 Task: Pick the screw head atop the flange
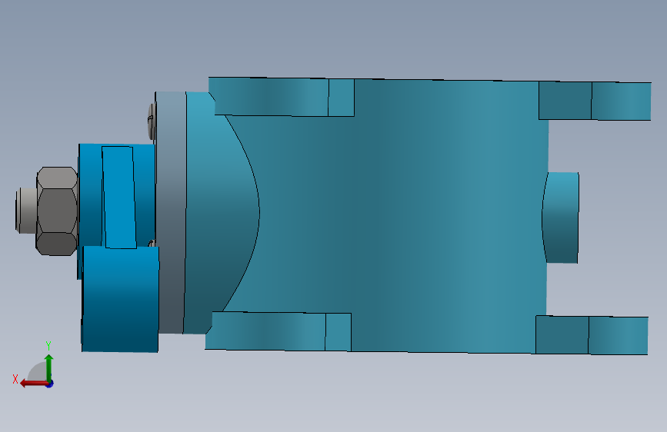[152, 121]
